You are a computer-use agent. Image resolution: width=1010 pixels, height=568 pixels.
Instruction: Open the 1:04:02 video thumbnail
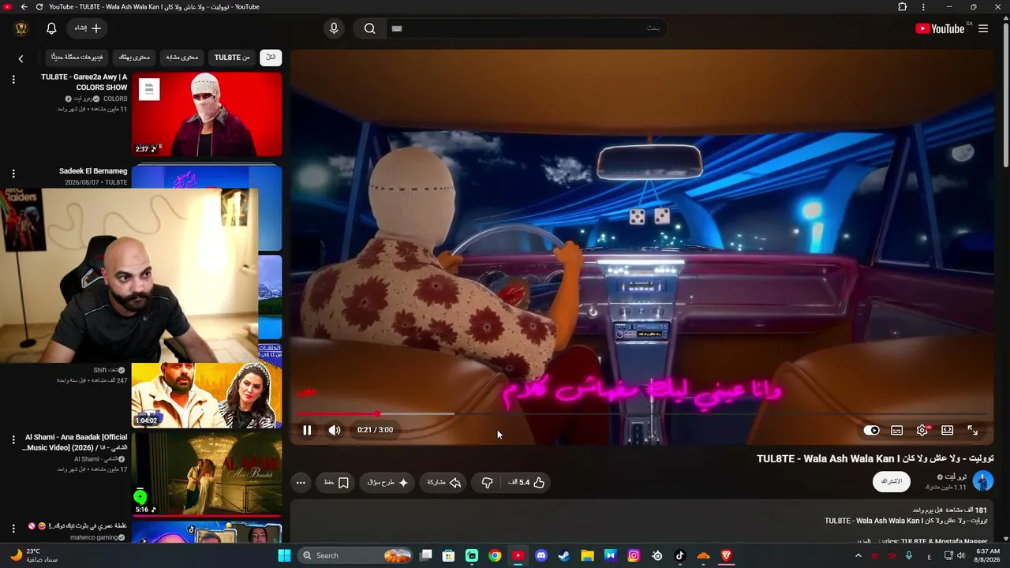point(207,394)
